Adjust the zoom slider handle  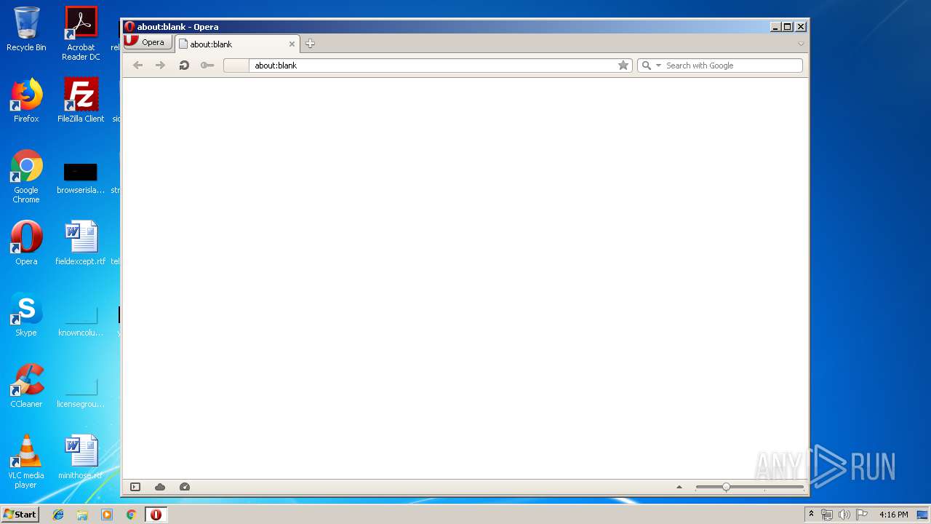(x=726, y=487)
